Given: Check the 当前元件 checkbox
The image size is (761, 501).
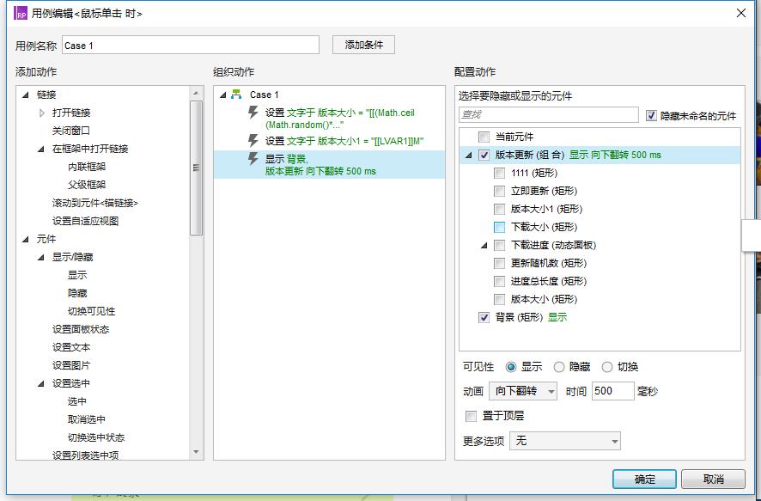Looking at the screenshot, I should tap(484, 137).
